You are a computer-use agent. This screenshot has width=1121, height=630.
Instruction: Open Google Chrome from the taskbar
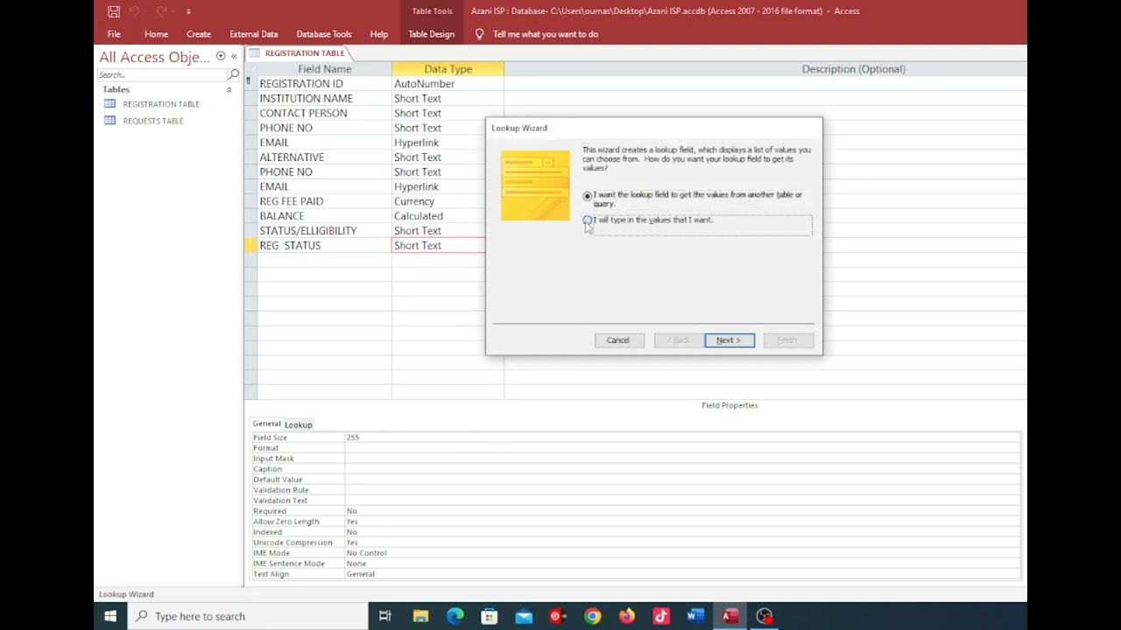click(x=593, y=616)
